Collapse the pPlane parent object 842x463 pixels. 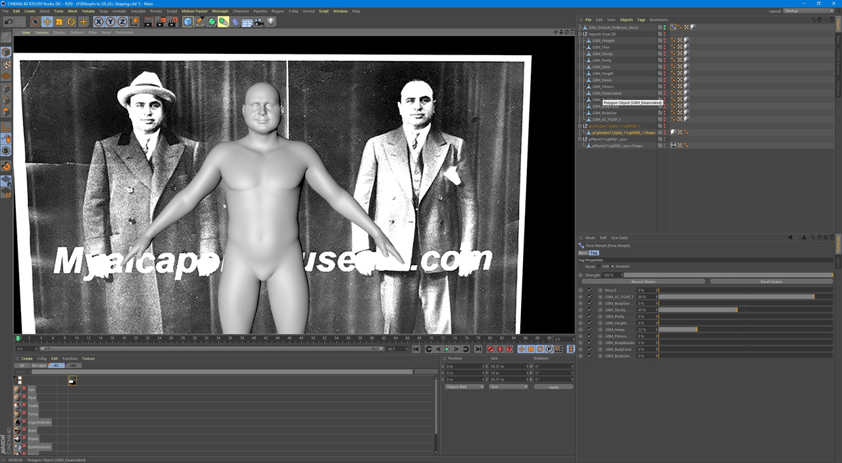(580, 139)
